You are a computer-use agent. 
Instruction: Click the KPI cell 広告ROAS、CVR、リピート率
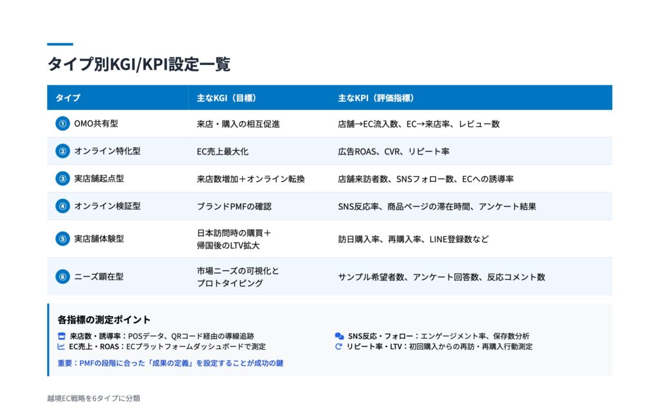click(393, 151)
